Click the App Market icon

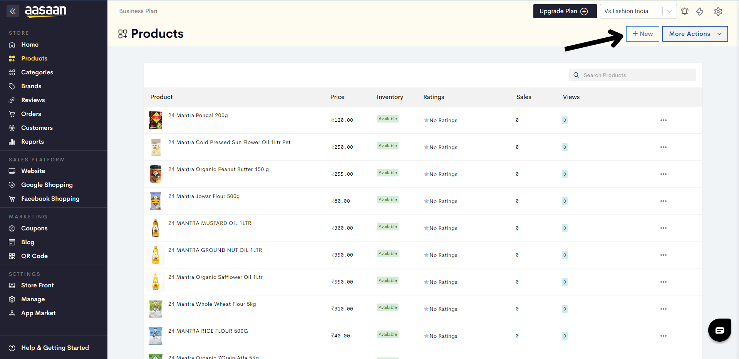(12, 313)
